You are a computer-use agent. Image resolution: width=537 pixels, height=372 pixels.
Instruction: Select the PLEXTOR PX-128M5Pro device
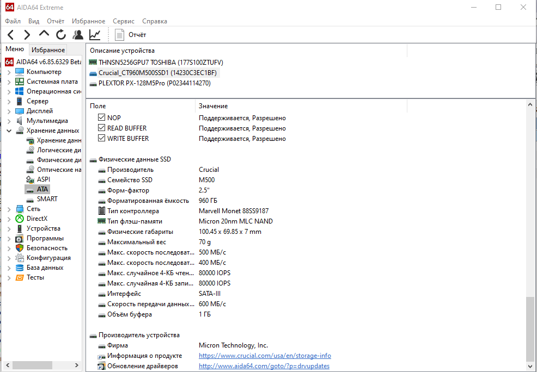click(150, 83)
